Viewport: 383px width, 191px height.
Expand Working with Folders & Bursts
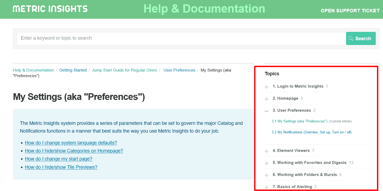click(x=267, y=175)
